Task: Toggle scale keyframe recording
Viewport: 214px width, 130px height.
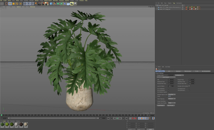Action: tap(142, 118)
